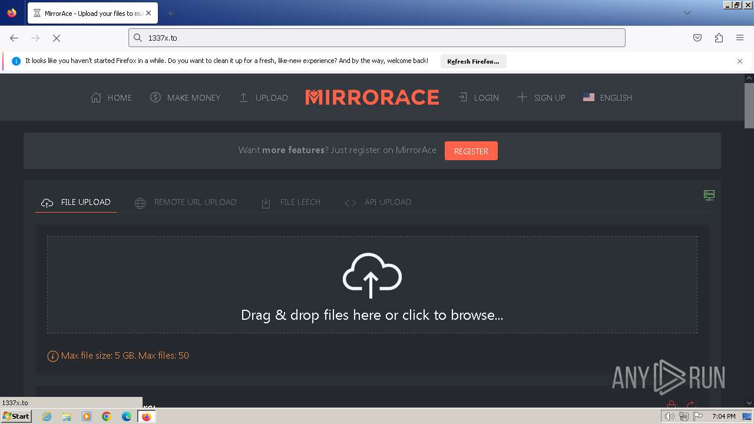Screen dimensions: 754x424
Task: Click the 7:04 PM clock
Action: 723,416
